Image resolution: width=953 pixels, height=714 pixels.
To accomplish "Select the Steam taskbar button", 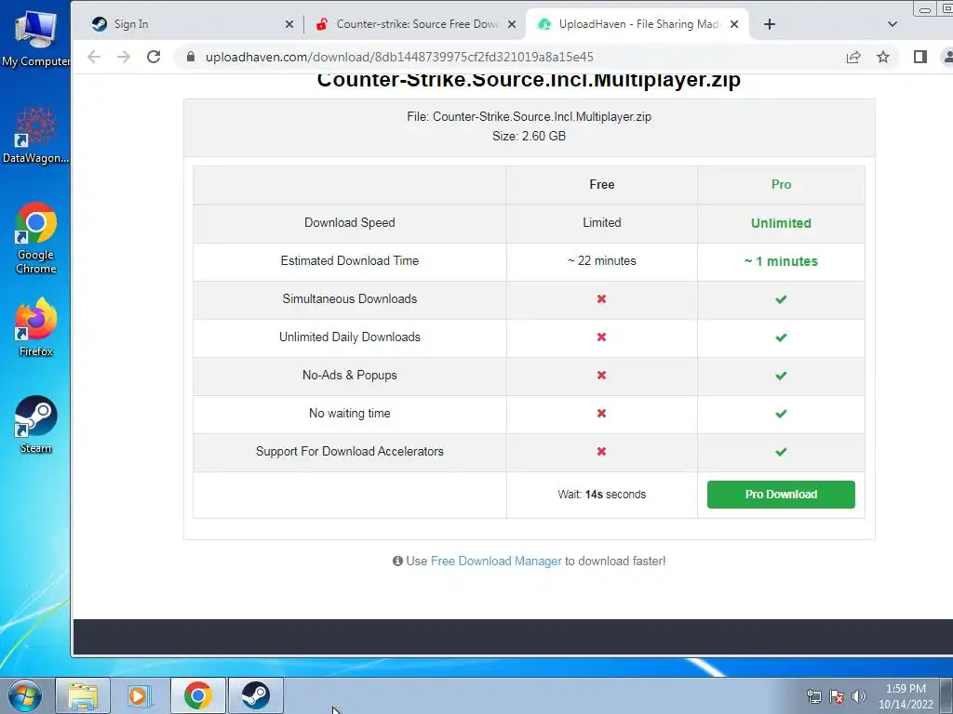I will tap(255, 695).
